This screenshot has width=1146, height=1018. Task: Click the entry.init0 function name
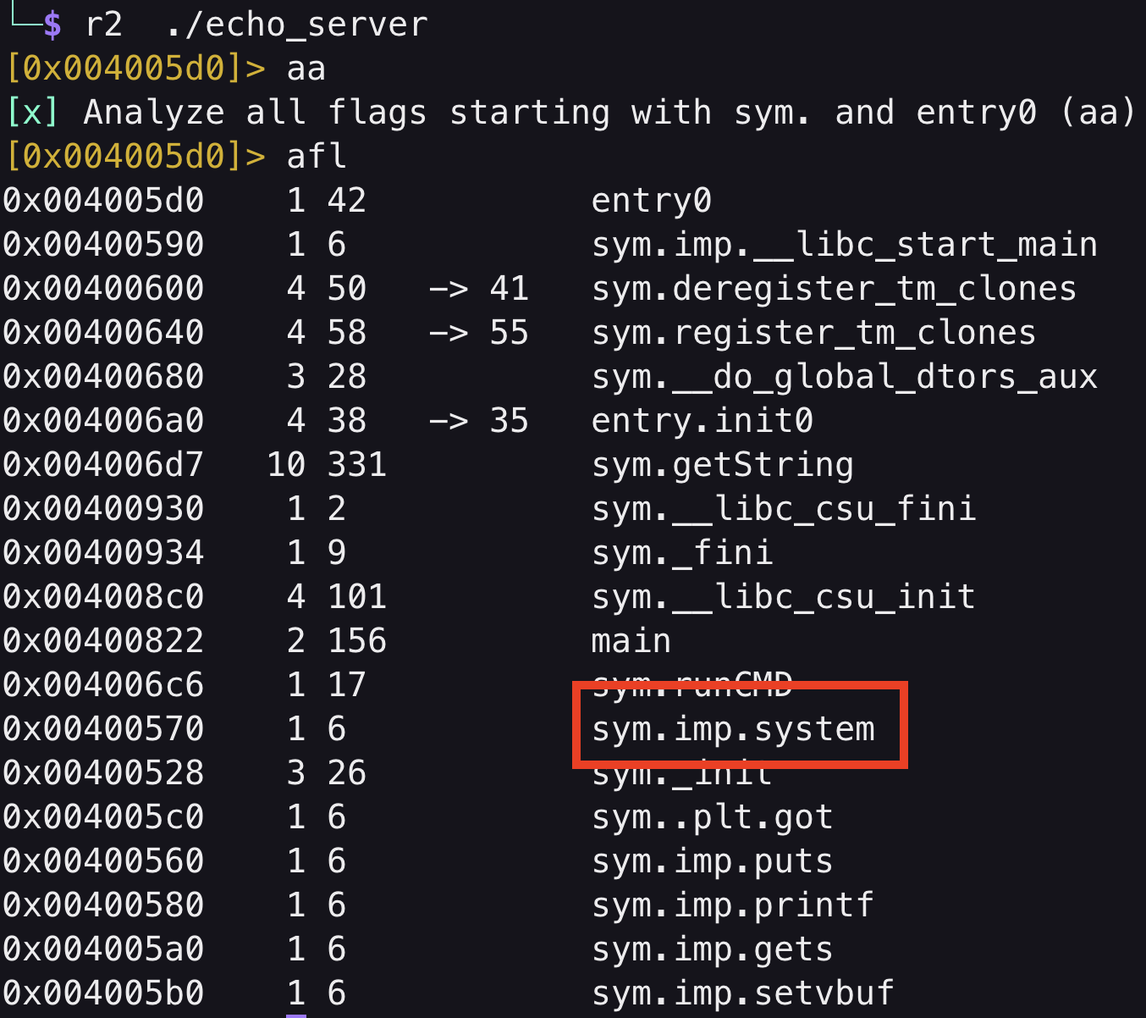click(x=702, y=421)
